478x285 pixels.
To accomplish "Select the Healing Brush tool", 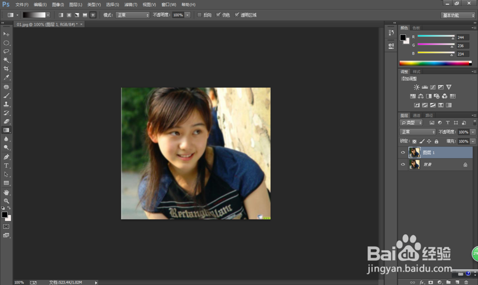I will pyautogui.click(x=6, y=87).
